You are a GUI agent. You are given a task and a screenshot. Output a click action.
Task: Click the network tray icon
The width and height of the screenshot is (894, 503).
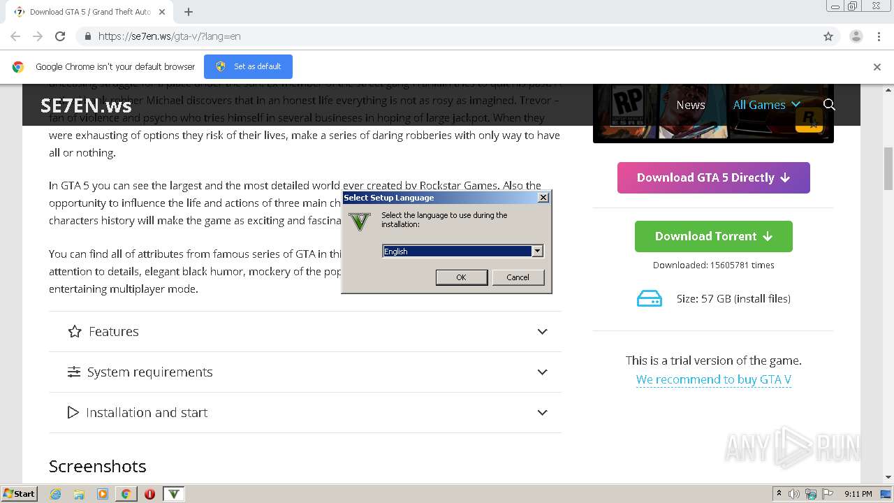point(811,494)
